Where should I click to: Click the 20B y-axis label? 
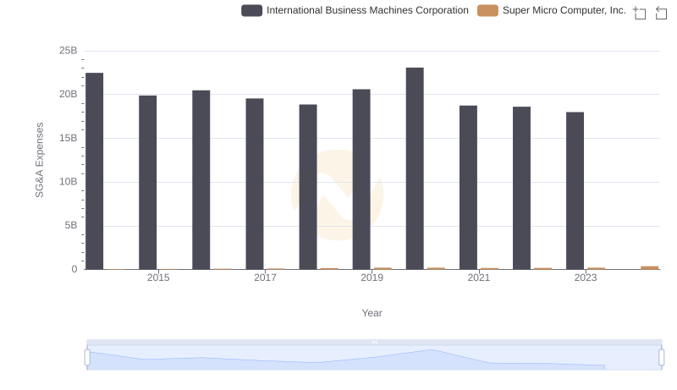point(69,94)
